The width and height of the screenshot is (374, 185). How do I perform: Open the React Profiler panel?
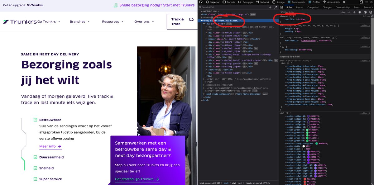click(314, 2)
